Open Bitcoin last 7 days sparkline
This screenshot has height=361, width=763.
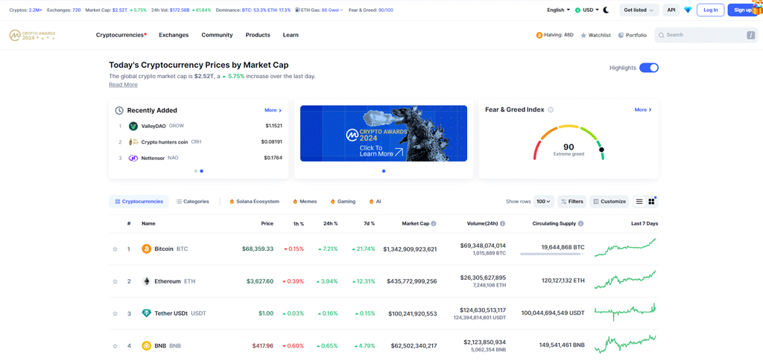click(x=625, y=248)
